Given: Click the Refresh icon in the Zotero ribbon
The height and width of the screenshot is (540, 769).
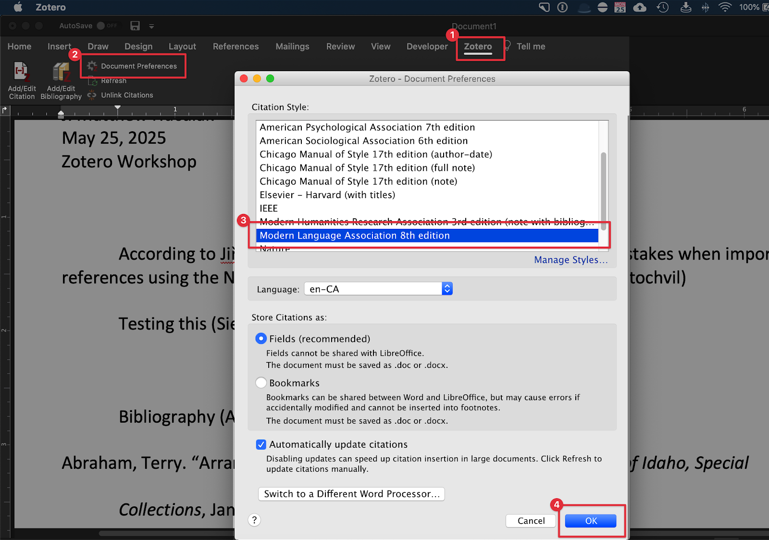Looking at the screenshot, I should point(92,81).
